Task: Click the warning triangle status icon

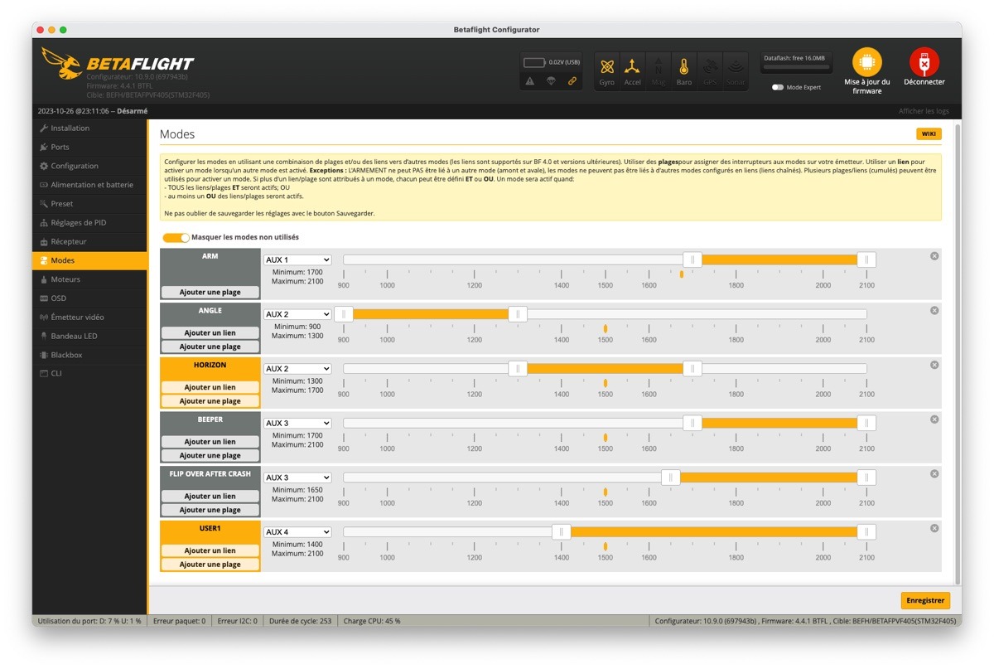Action: coord(530,80)
